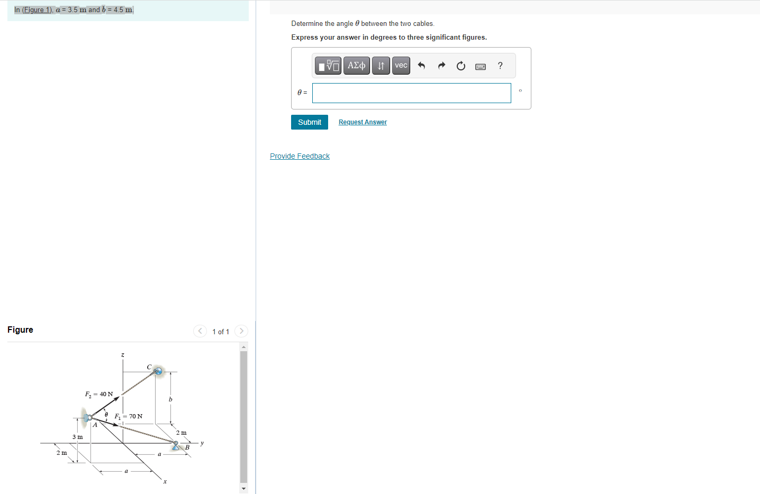Open the Greek symbols palette ΑΣφ
This screenshot has width=760, height=494.
356,65
